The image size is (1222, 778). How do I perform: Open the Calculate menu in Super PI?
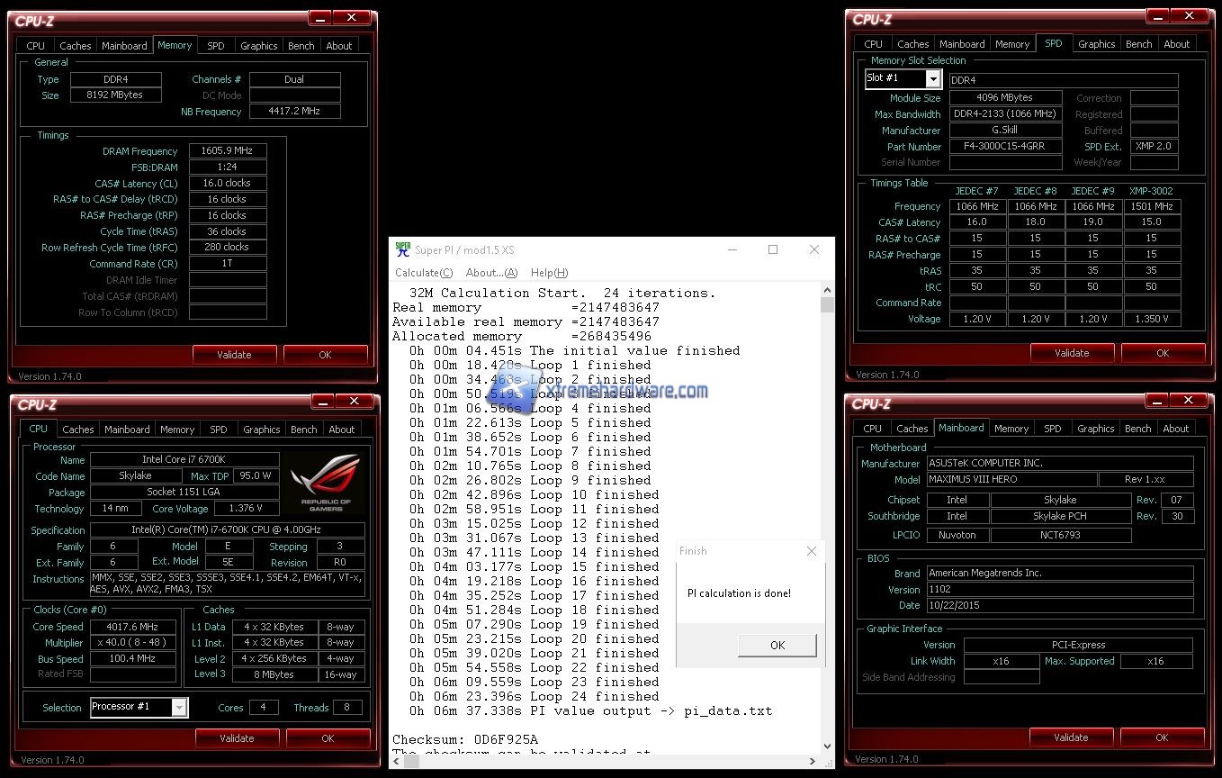[423, 273]
